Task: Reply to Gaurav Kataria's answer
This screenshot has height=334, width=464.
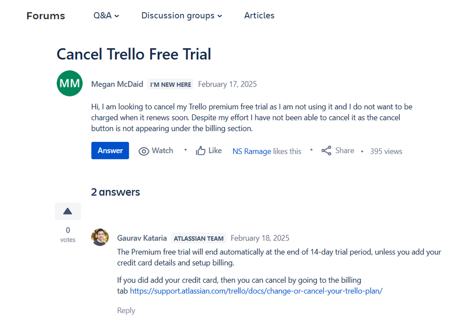Action: point(126,311)
